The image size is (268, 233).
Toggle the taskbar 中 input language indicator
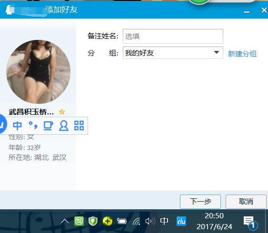tap(164, 221)
